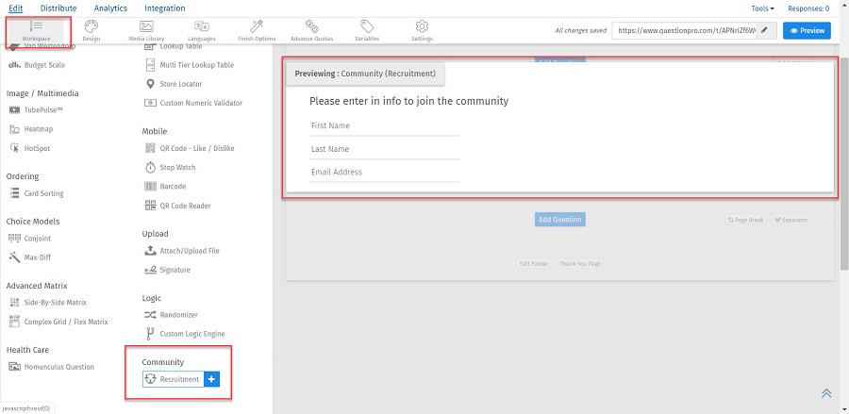Click the Email Address input field

[385, 172]
